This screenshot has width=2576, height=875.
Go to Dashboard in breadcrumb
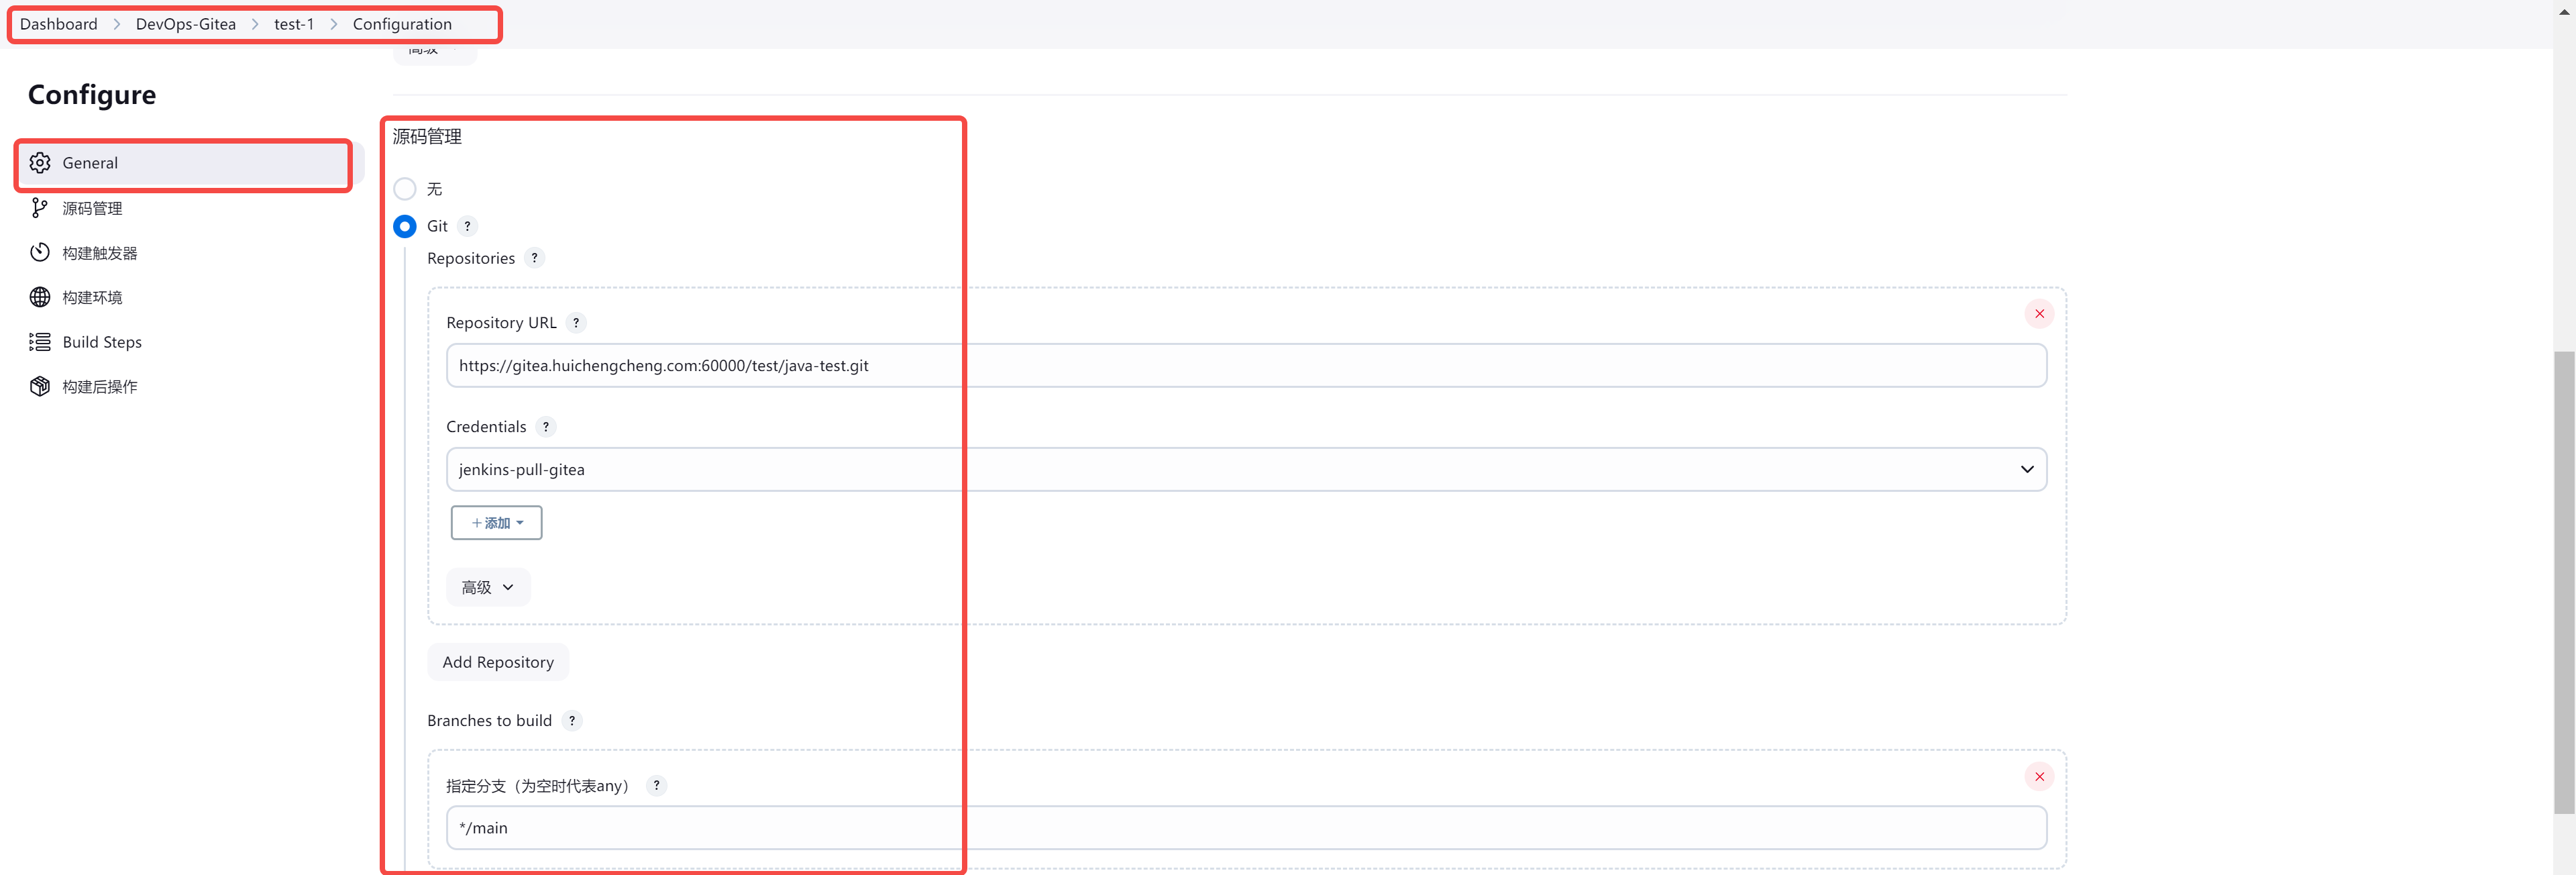[x=59, y=24]
